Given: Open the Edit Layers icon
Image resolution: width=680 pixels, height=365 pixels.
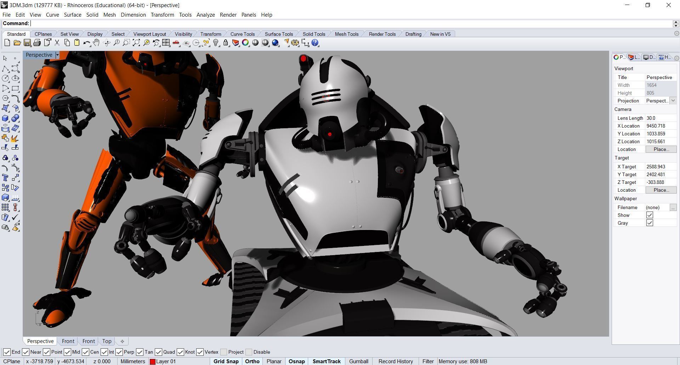Looking at the screenshot, I should point(236,43).
